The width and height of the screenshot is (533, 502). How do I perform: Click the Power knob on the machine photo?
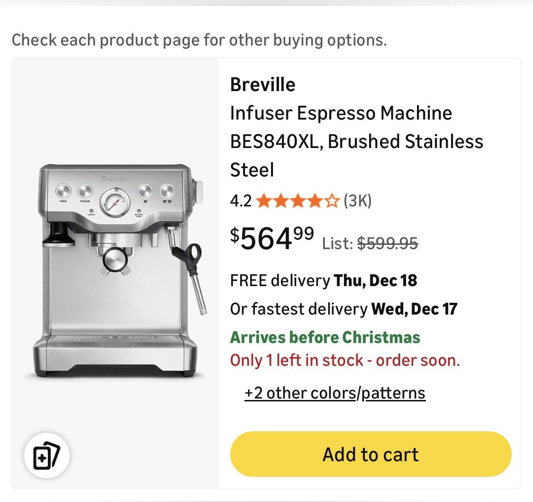click(63, 191)
